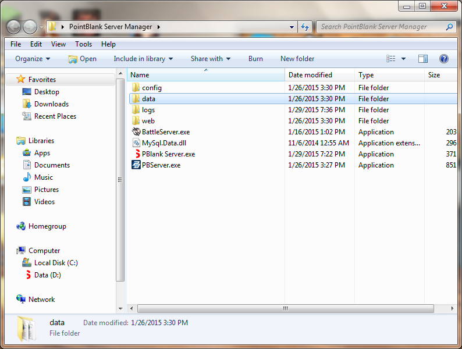462x349 pixels.
Task: Click the change view icon
Action: click(x=390, y=59)
